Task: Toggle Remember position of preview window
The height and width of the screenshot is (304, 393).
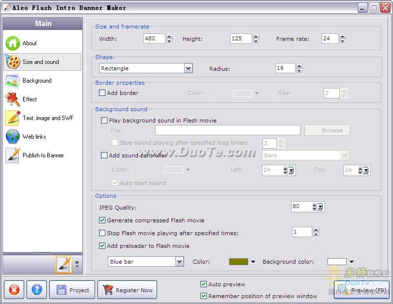Action: coord(203,296)
